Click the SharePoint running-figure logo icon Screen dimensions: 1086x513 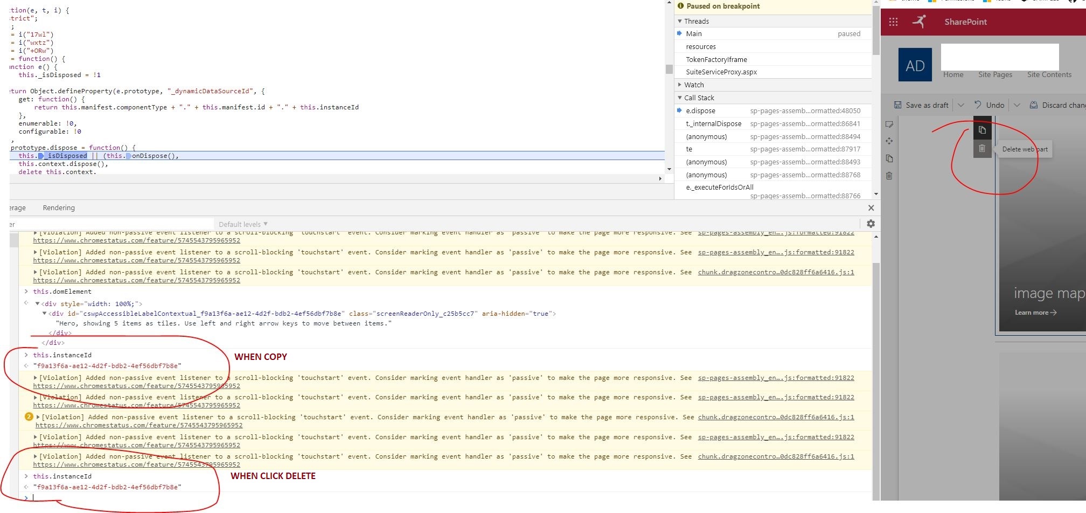pos(919,22)
